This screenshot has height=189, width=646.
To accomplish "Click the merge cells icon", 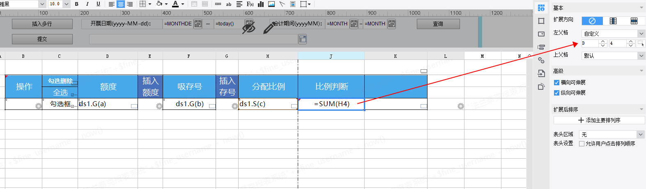I will 194,4.
